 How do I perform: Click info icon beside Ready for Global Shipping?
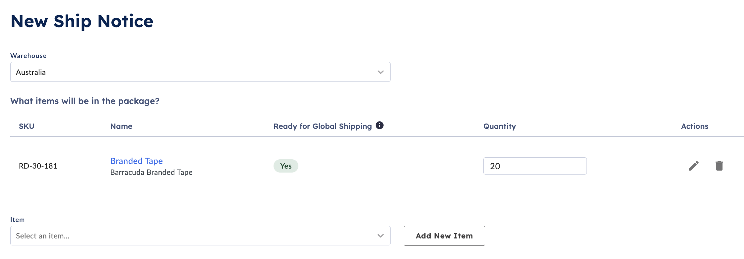click(x=380, y=125)
